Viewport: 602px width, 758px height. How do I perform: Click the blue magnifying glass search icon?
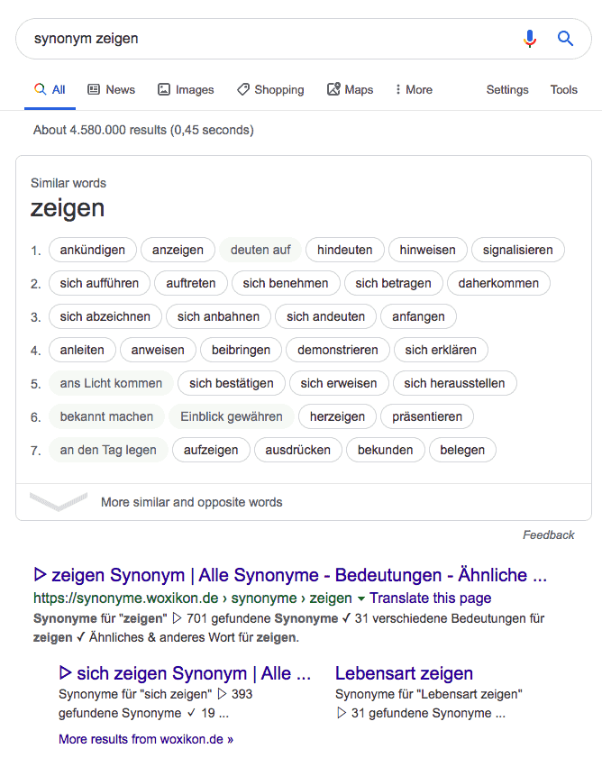pyautogui.click(x=566, y=39)
